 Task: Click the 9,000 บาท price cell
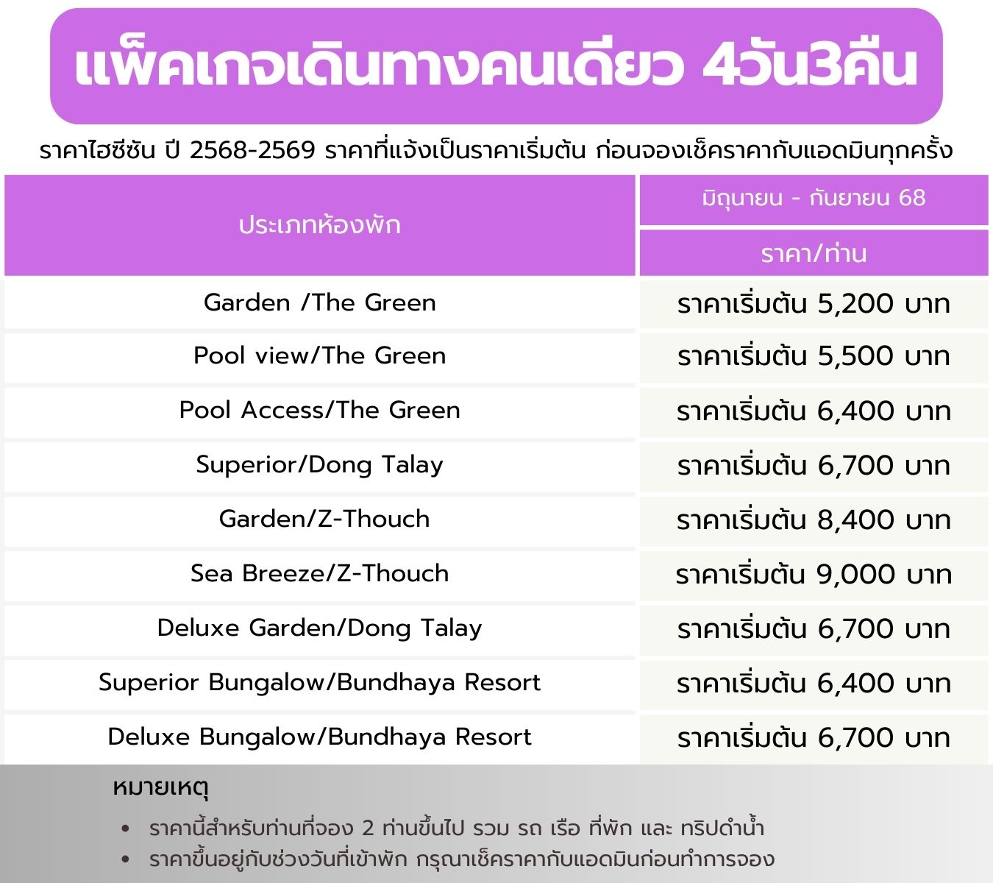pyautogui.click(x=814, y=575)
